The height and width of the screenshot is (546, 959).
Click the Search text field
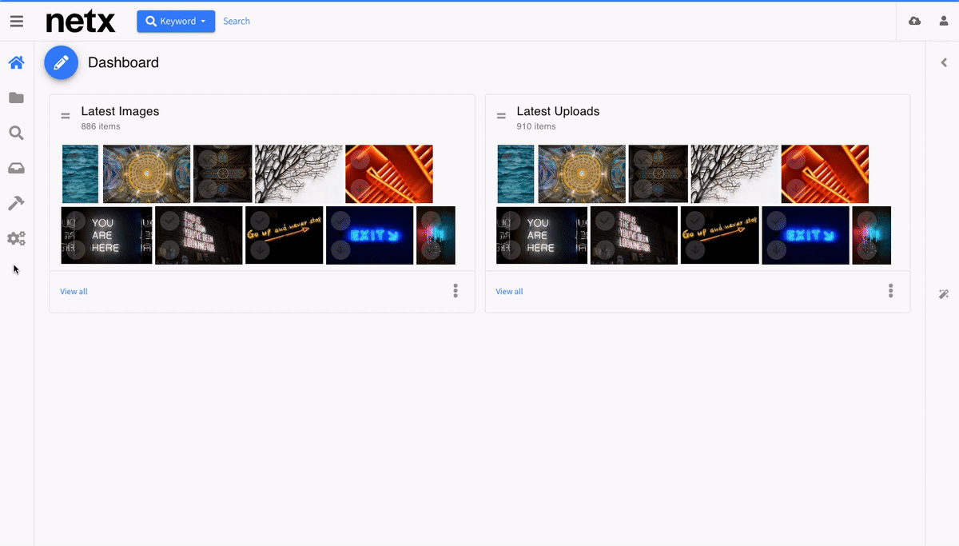click(x=320, y=22)
